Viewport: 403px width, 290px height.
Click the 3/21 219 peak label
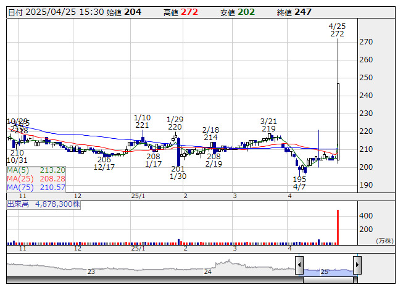tap(268, 125)
